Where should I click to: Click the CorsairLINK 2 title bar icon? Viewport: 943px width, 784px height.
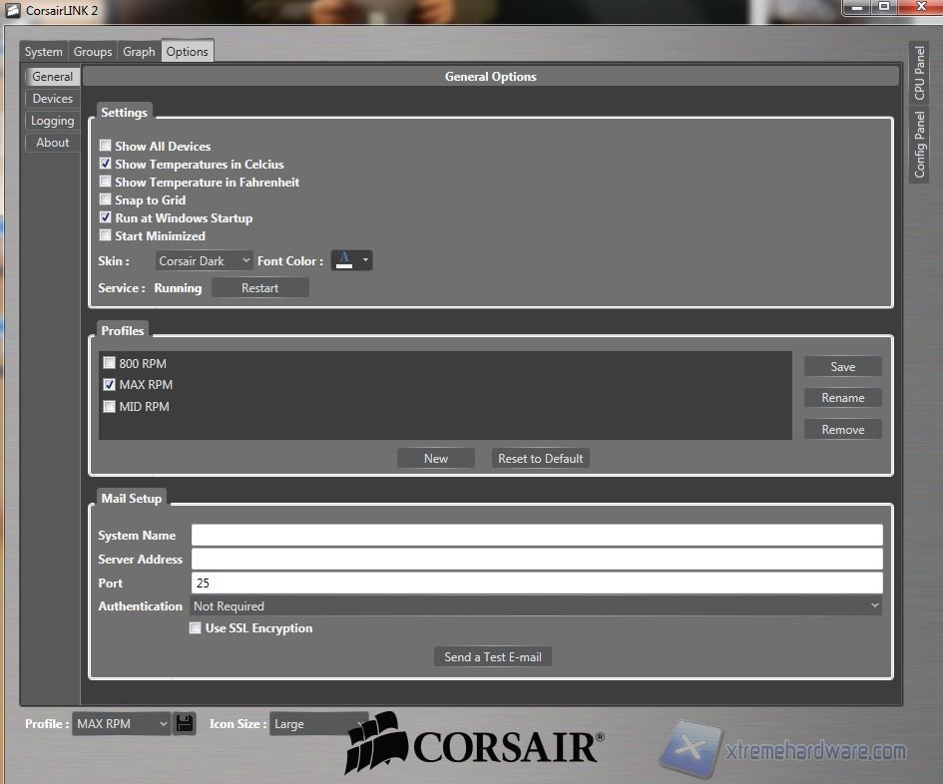(x=13, y=9)
